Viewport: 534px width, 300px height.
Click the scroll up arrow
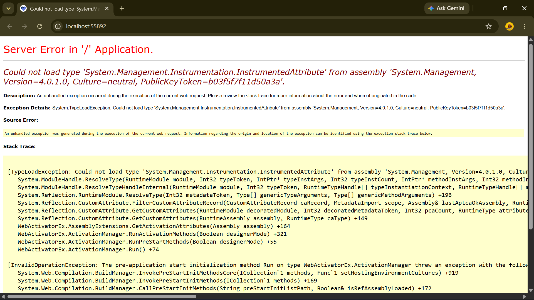pos(531,40)
